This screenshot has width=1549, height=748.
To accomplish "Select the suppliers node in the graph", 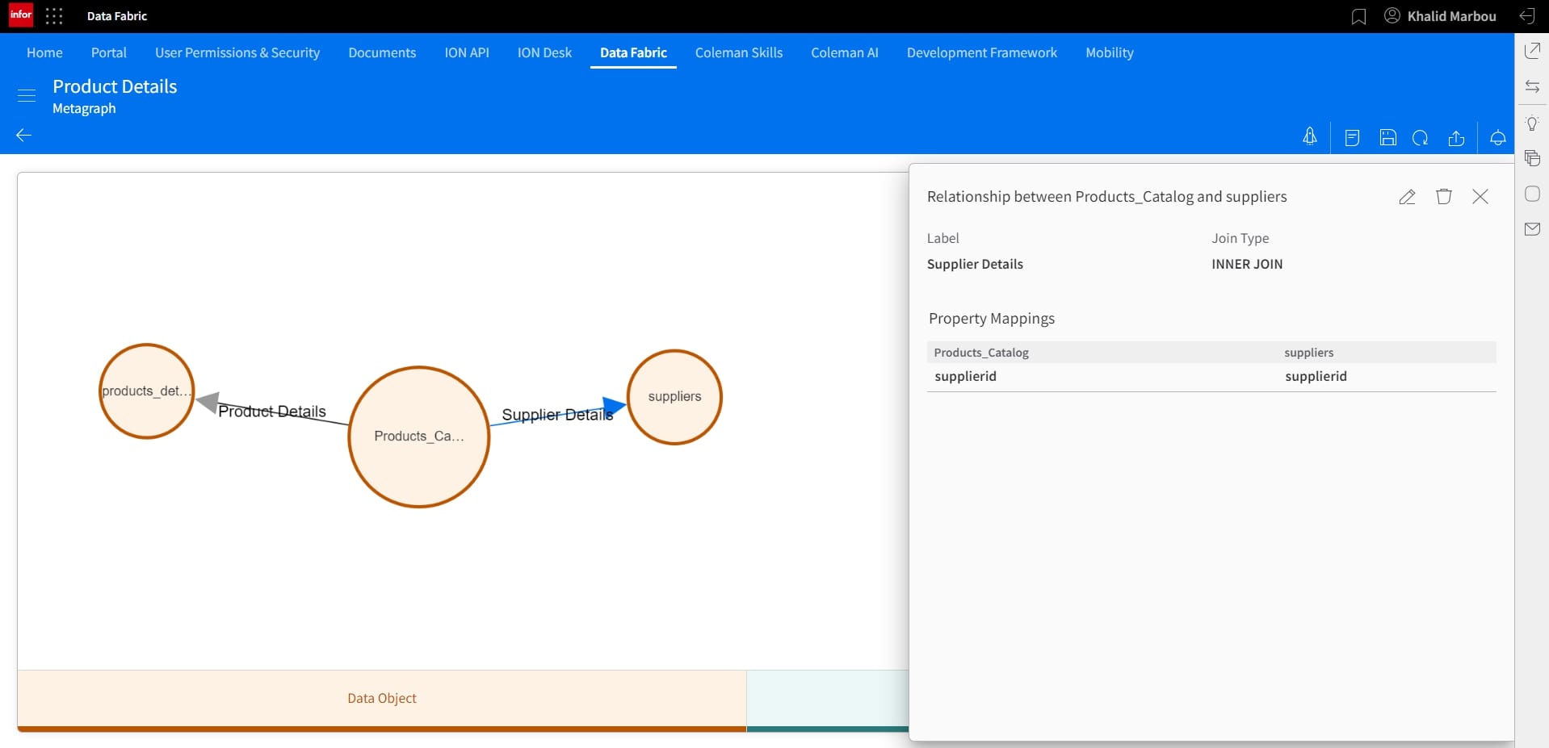I will 674,397.
